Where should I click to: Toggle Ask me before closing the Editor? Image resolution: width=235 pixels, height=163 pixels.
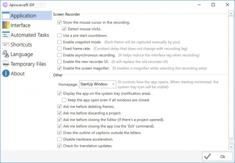(59, 119)
